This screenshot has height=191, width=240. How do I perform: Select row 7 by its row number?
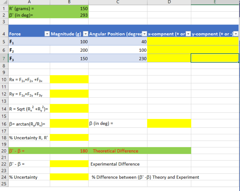pos(4,59)
